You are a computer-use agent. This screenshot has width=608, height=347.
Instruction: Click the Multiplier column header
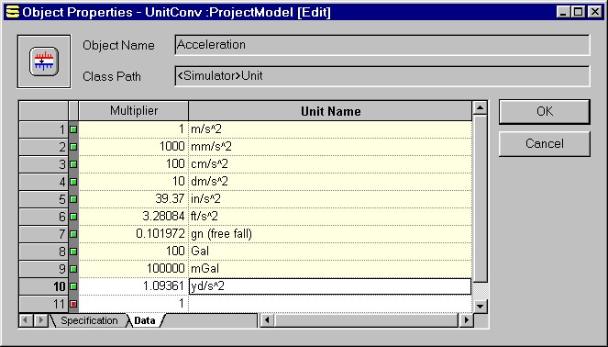(x=134, y=111)
